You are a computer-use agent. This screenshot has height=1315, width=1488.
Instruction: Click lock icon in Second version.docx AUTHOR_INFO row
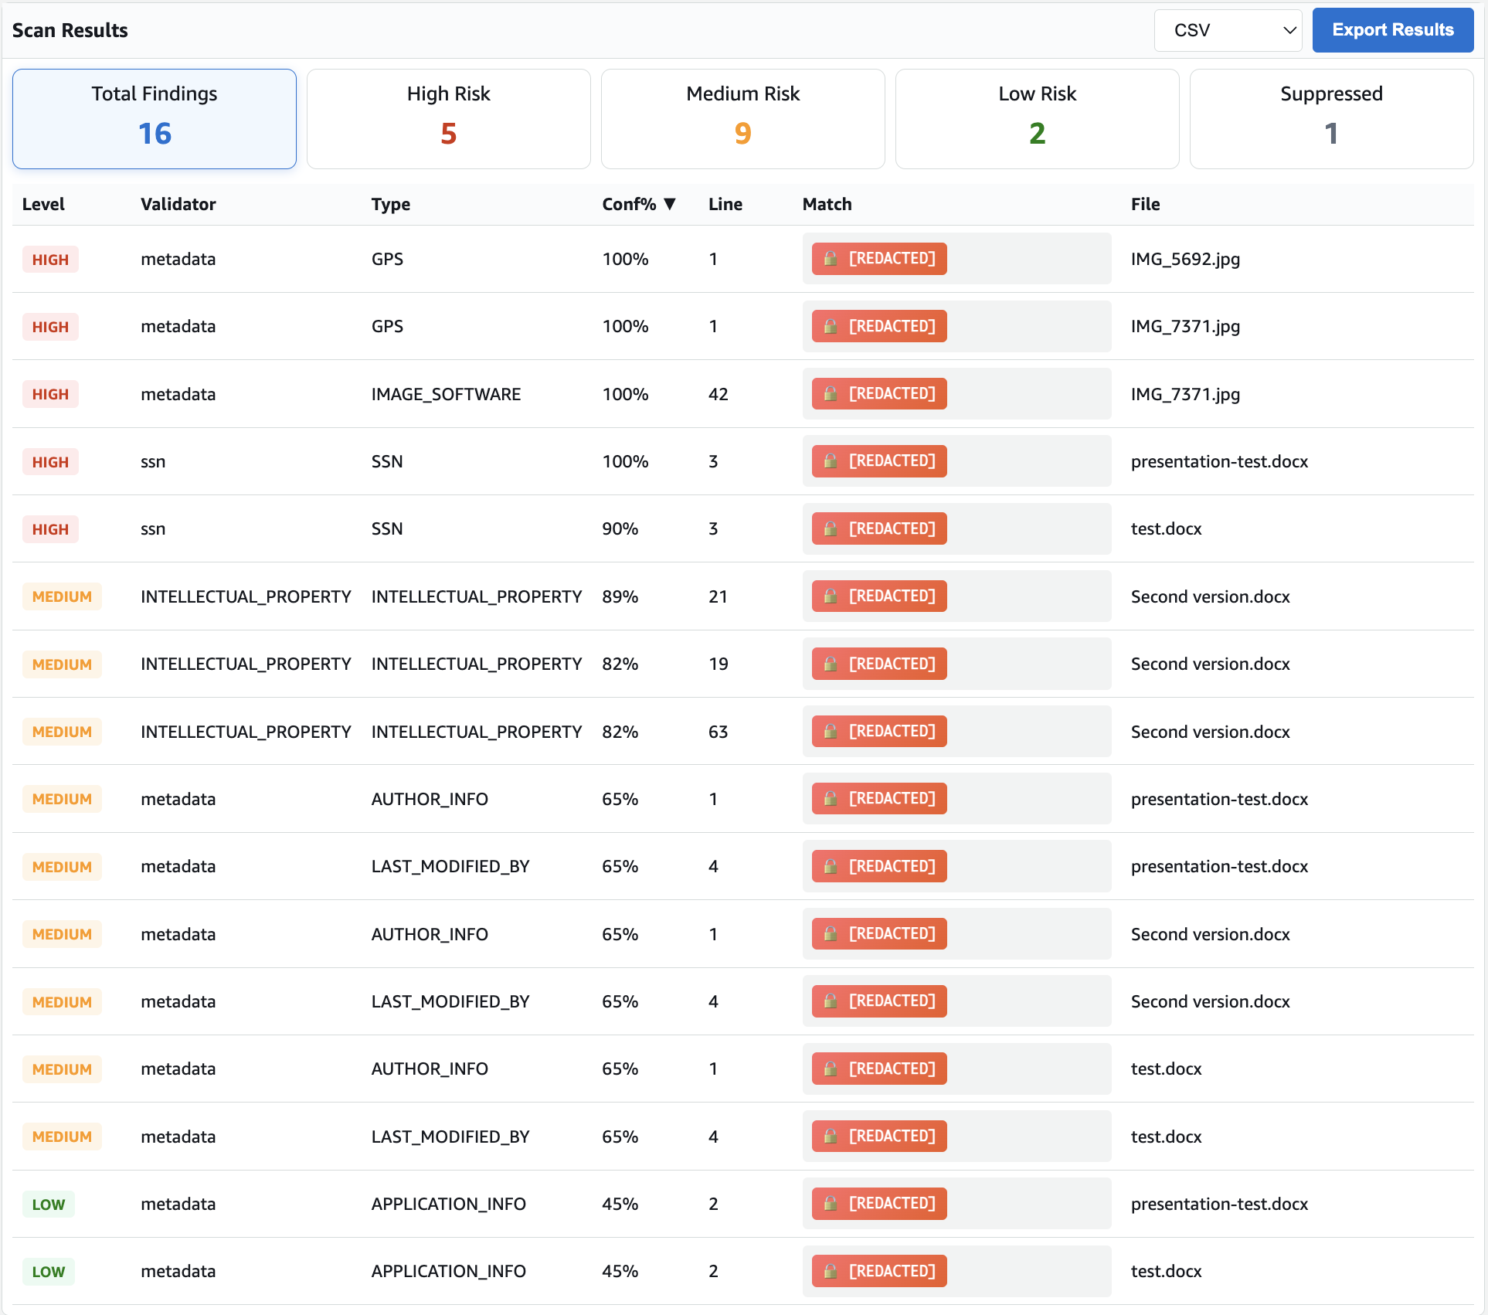[831, 934]
